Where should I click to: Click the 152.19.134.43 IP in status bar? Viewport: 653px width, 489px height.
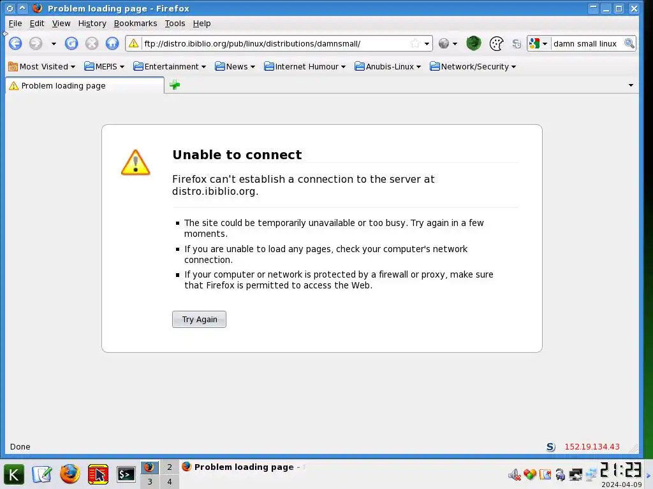[x=592, y=446]
